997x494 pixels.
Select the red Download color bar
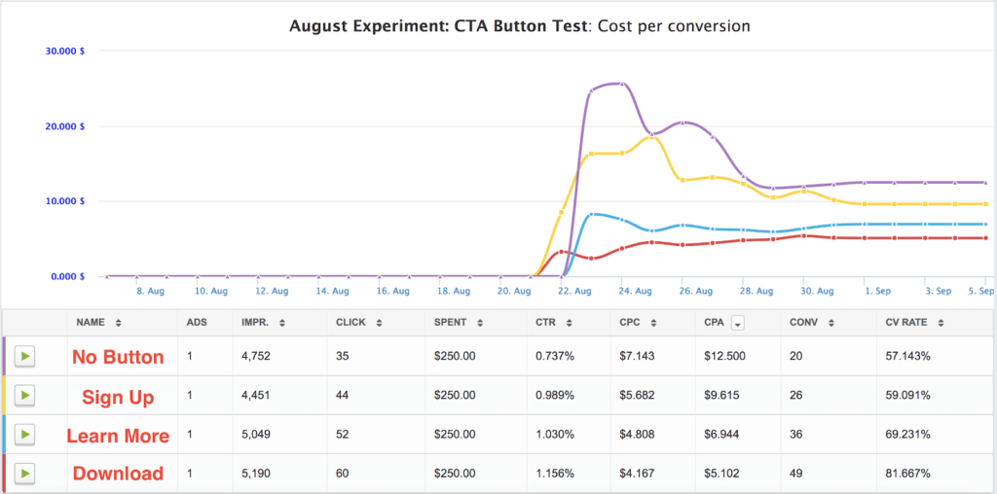4,474
